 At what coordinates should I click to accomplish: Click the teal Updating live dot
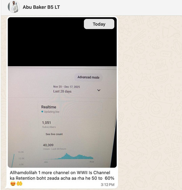coord(42,112)
